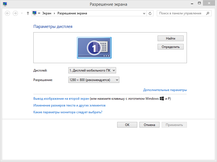Open 'Вывод изображения на второй экран' link
Image resolution: width=217 pixels, height=162 pixels.
(x=61, y=99)
